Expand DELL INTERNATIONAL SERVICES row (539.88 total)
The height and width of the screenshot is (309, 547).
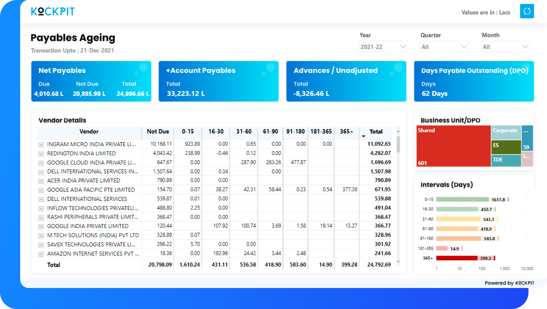(41, 199)
